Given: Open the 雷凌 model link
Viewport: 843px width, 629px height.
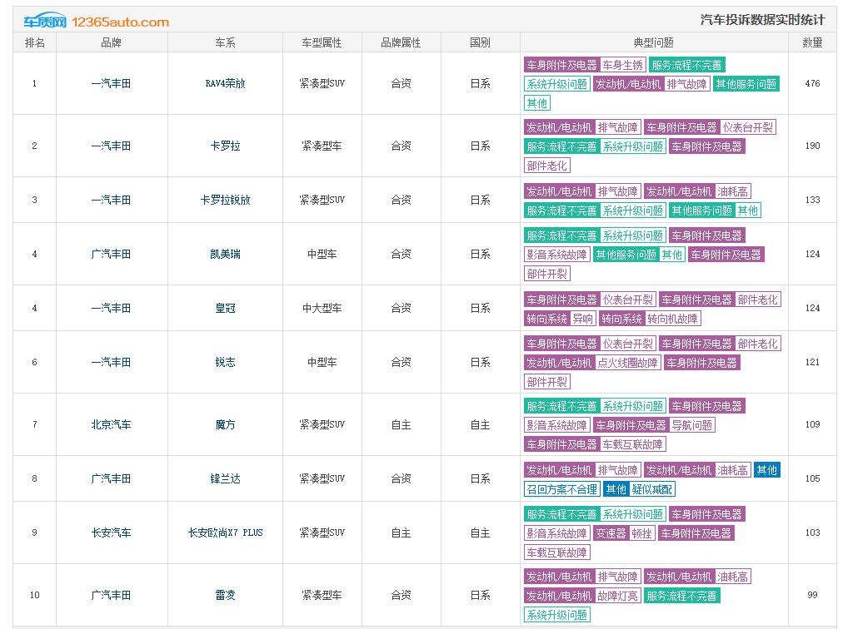Looking at the screenshot, I should pyautogui.click(x=225, y=595).
